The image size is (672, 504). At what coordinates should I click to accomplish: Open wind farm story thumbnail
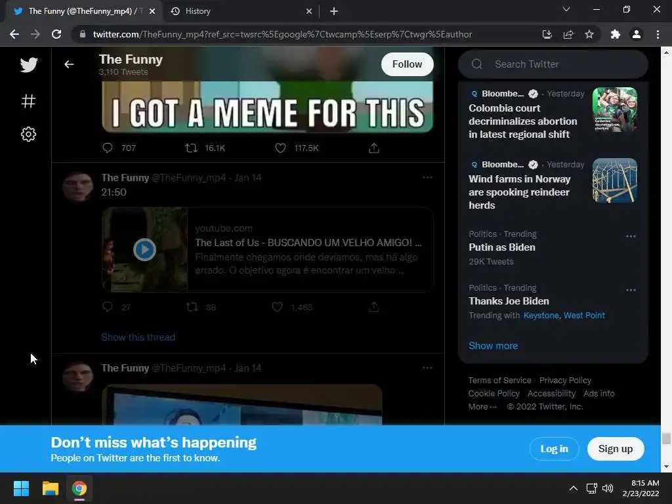(x=614, y=180)
